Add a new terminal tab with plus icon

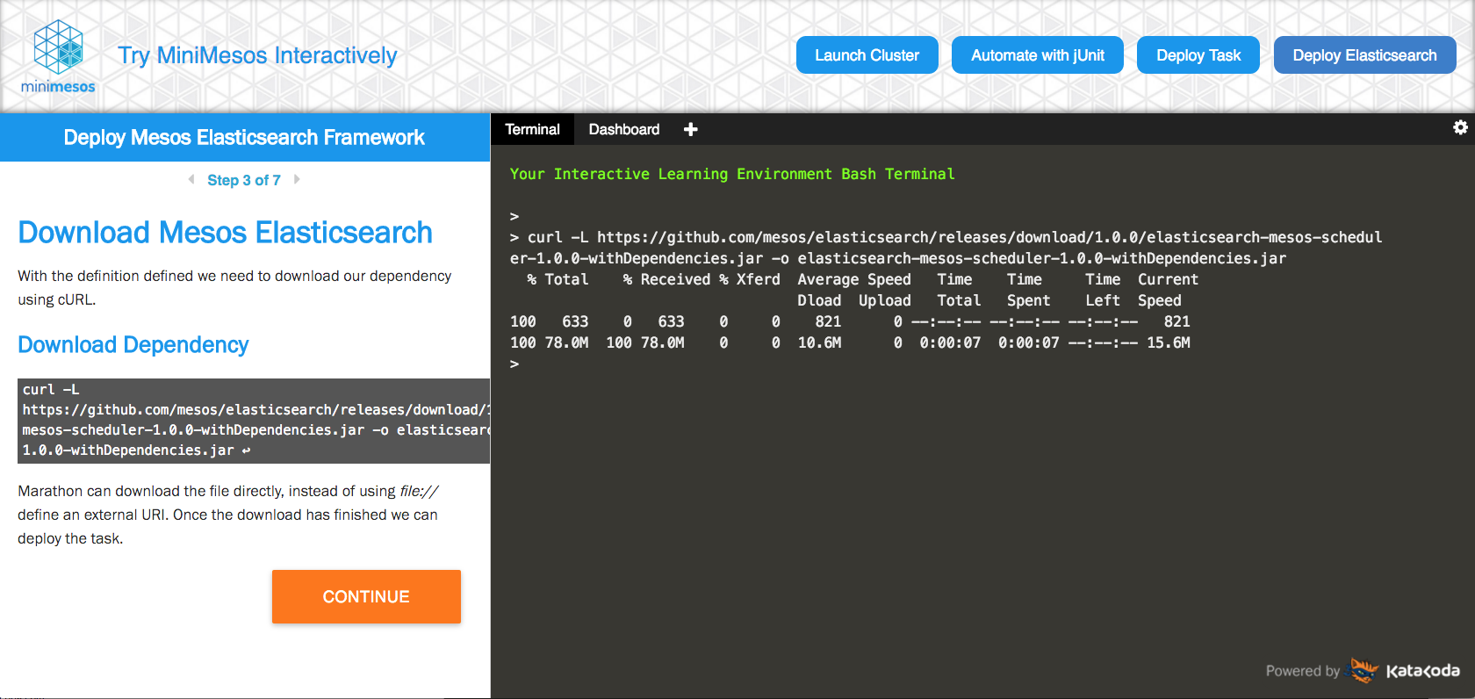(691, 129)
